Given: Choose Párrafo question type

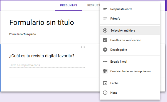Looking at the screenshot, I should [130, 19].
